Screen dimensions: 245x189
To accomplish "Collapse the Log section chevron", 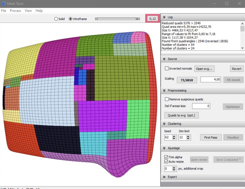I will (x=164, y=17).
